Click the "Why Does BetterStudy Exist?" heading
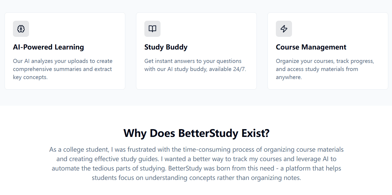This screenshot has height=195, width=392. [x=196, y=133]
